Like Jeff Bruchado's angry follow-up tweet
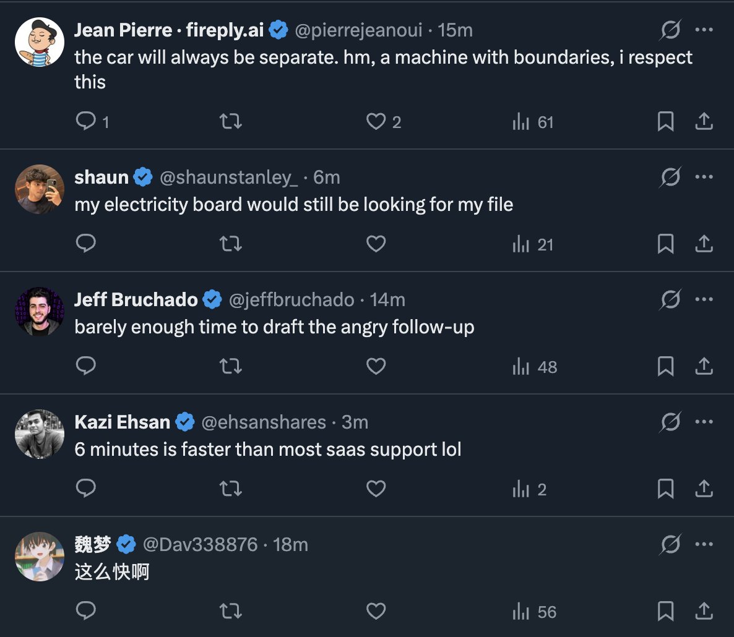This screenshot has width=734, height=637. [x=376, y=366]
